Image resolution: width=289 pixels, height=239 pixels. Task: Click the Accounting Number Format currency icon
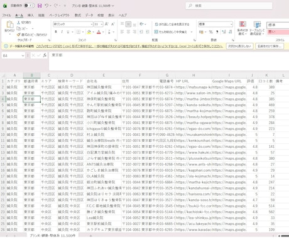[201, 32]
